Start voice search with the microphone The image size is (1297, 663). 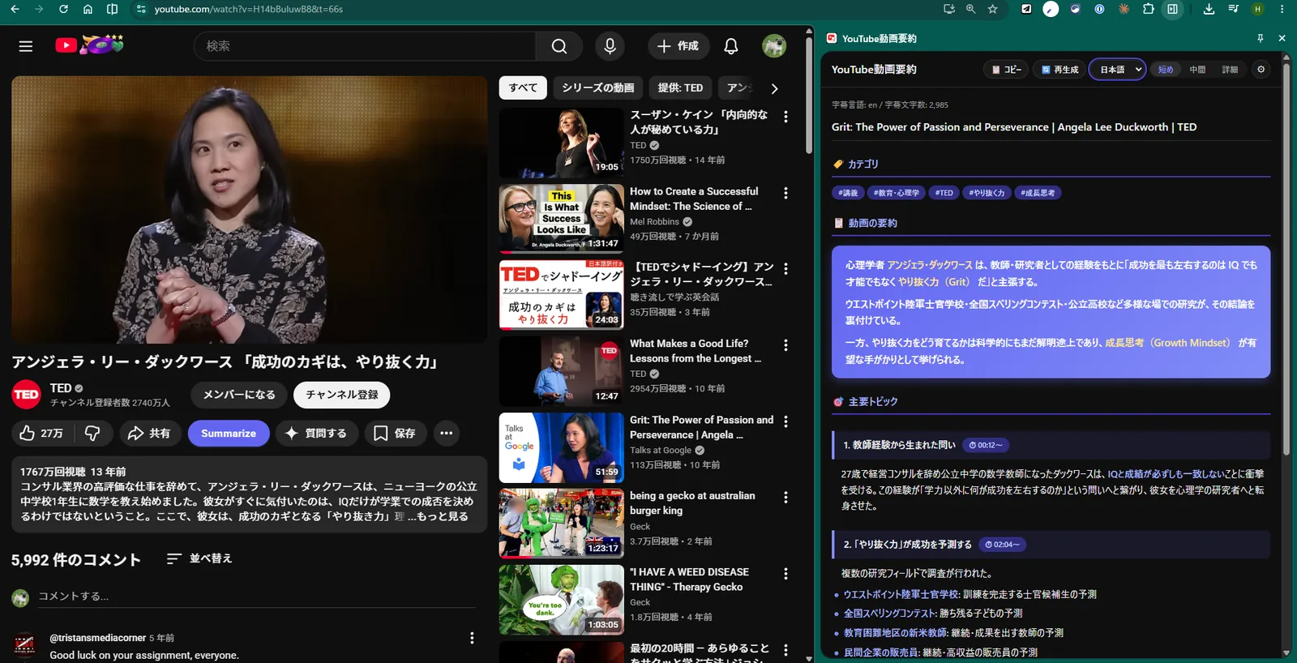coord(610,46)
